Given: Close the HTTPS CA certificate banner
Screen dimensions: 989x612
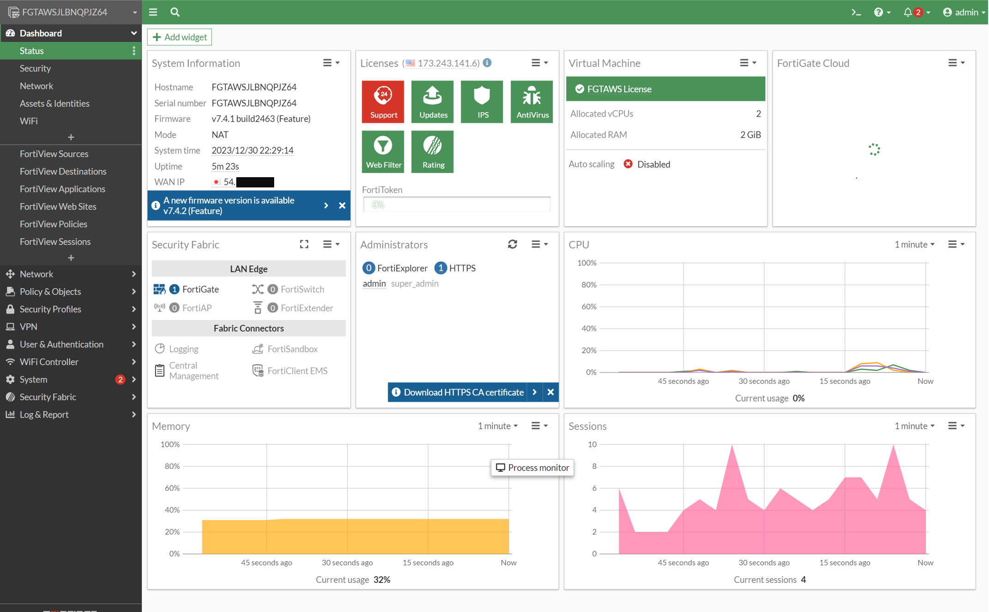Looking at the screenshot, I should [x=551, y=392].
